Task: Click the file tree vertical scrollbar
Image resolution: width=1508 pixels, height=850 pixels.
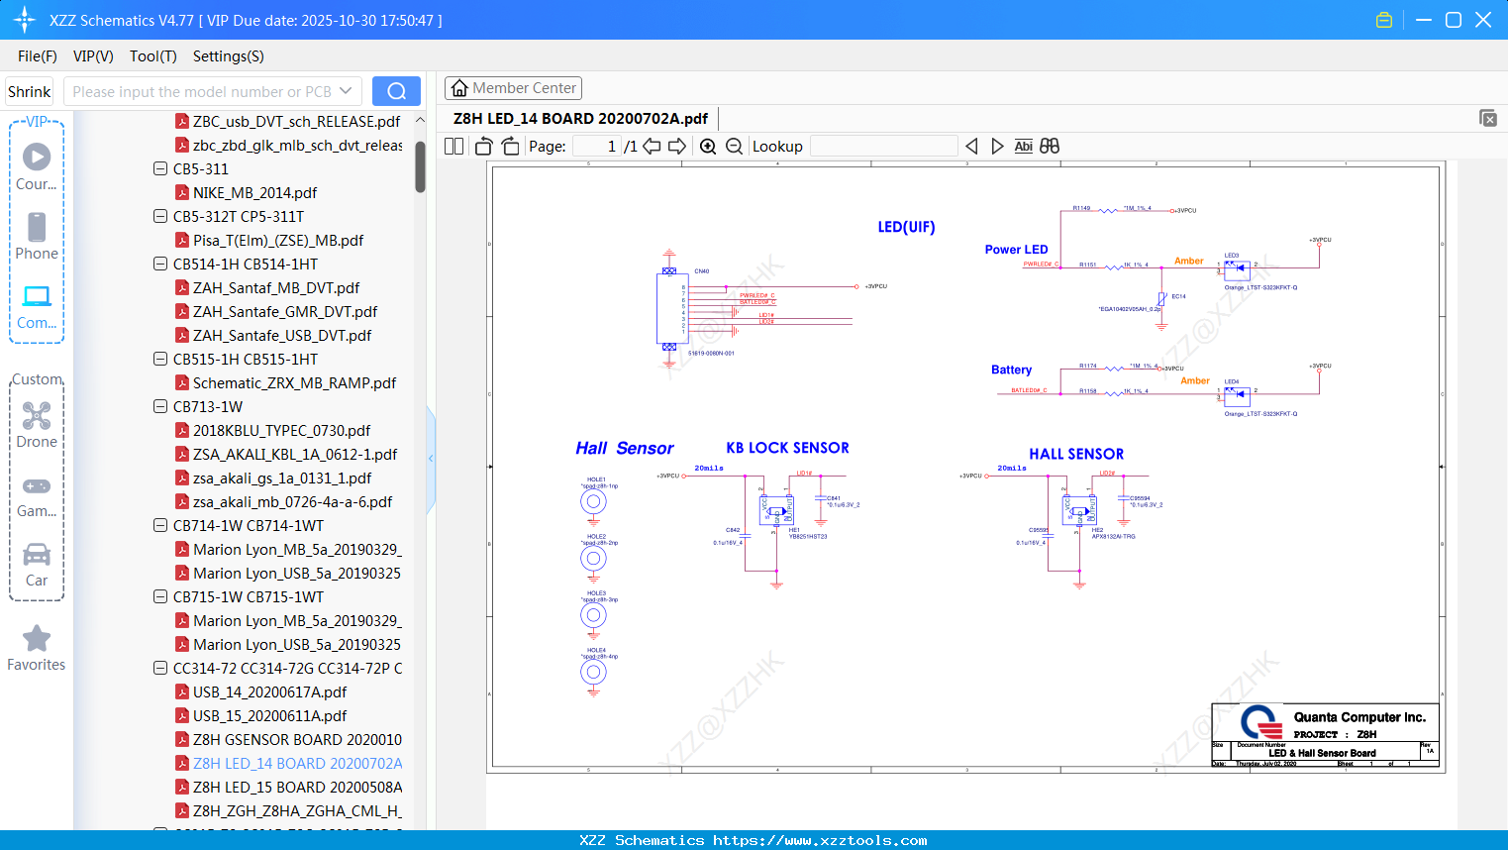Action: 420,166
